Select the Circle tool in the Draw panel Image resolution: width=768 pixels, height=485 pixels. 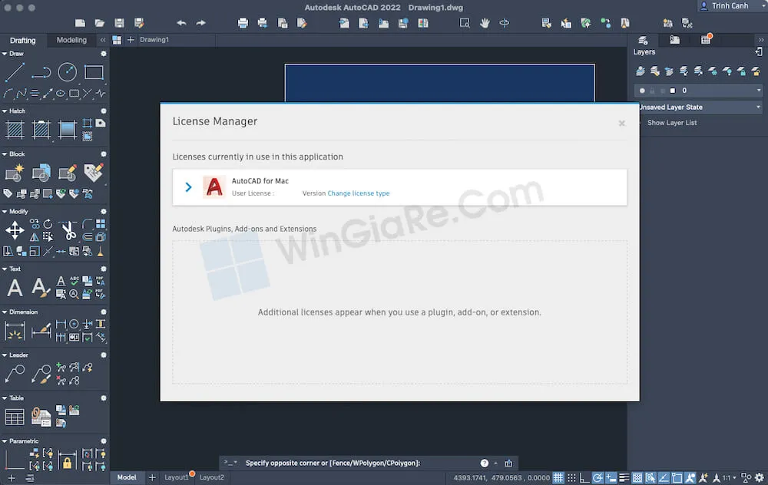click(67, 71)
